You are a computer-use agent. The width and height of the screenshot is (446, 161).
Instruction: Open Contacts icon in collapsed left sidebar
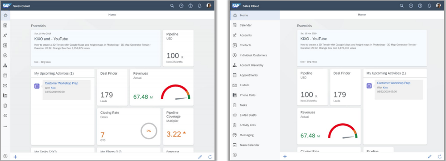click(x=5, y=45)
